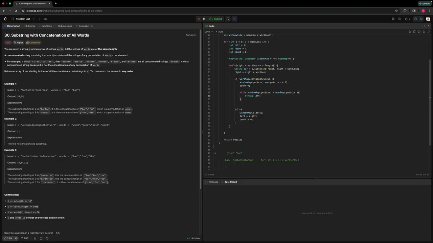Image resolution: width=433 pixels, height=243 pixels.
Task: Run the code with play icon
Action: click(204, 19)
